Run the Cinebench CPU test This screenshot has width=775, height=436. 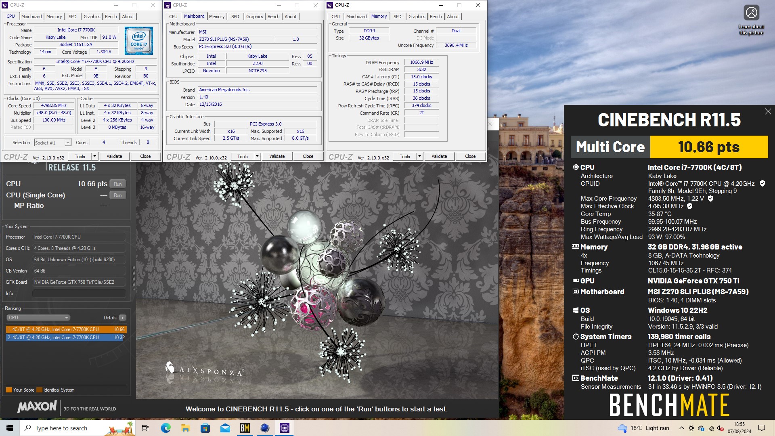[x=117, y=184]
